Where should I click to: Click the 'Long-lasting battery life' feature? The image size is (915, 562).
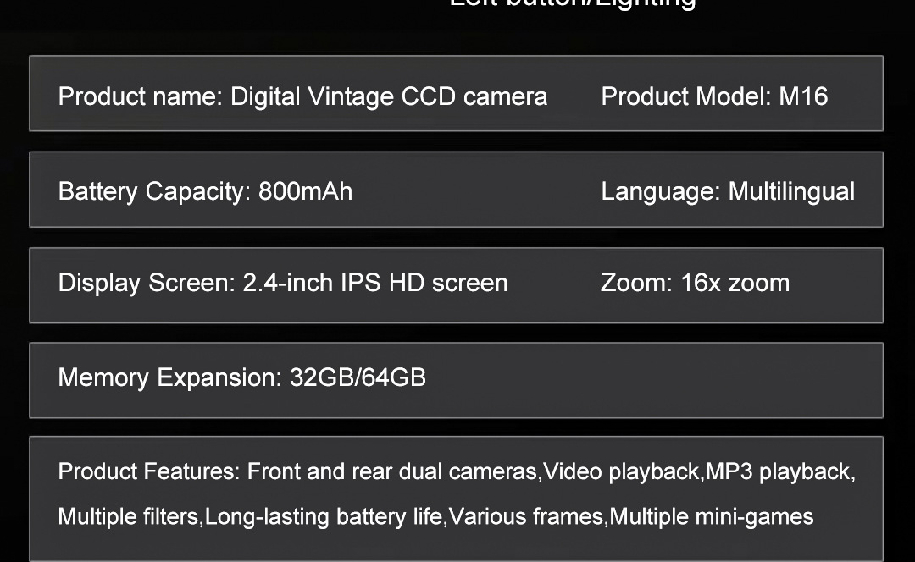324,516
